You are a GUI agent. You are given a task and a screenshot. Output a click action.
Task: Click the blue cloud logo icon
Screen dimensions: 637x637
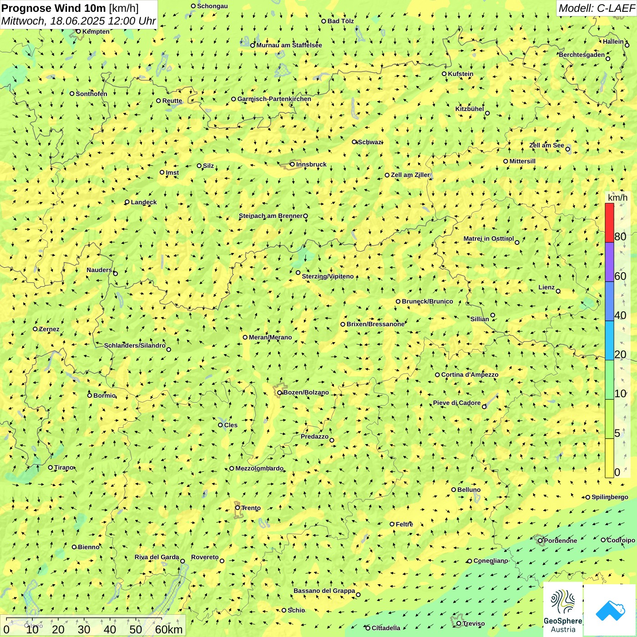(610, 611)
